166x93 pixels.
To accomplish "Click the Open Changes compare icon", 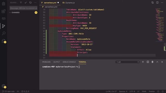I will click(x=153, y=3).
